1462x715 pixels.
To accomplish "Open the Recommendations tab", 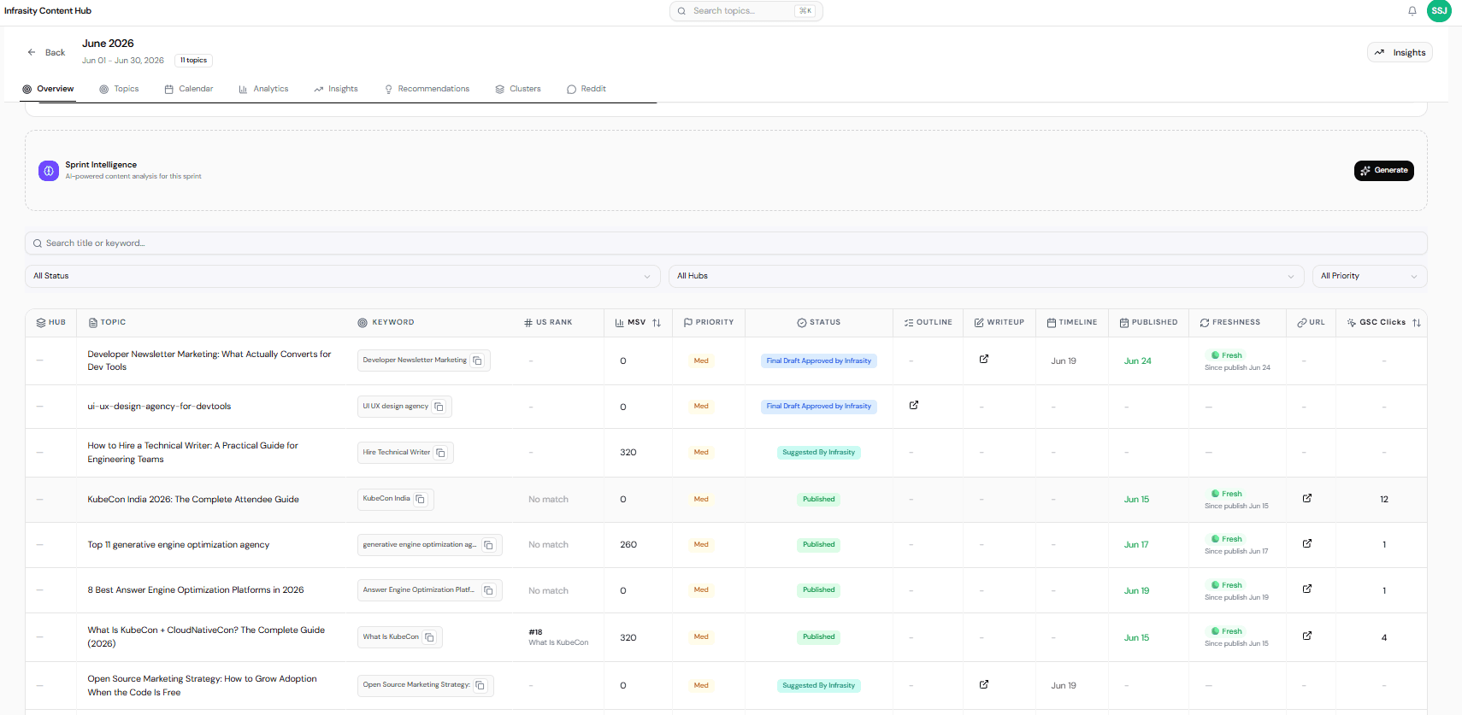I will (x=427, y=89).
